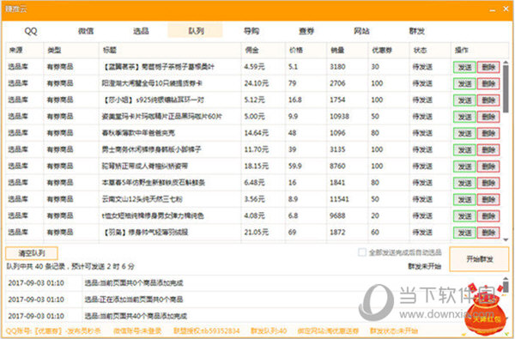
Task: Delete the 21.05元 commission item
Action: click(x=488, y=233)
